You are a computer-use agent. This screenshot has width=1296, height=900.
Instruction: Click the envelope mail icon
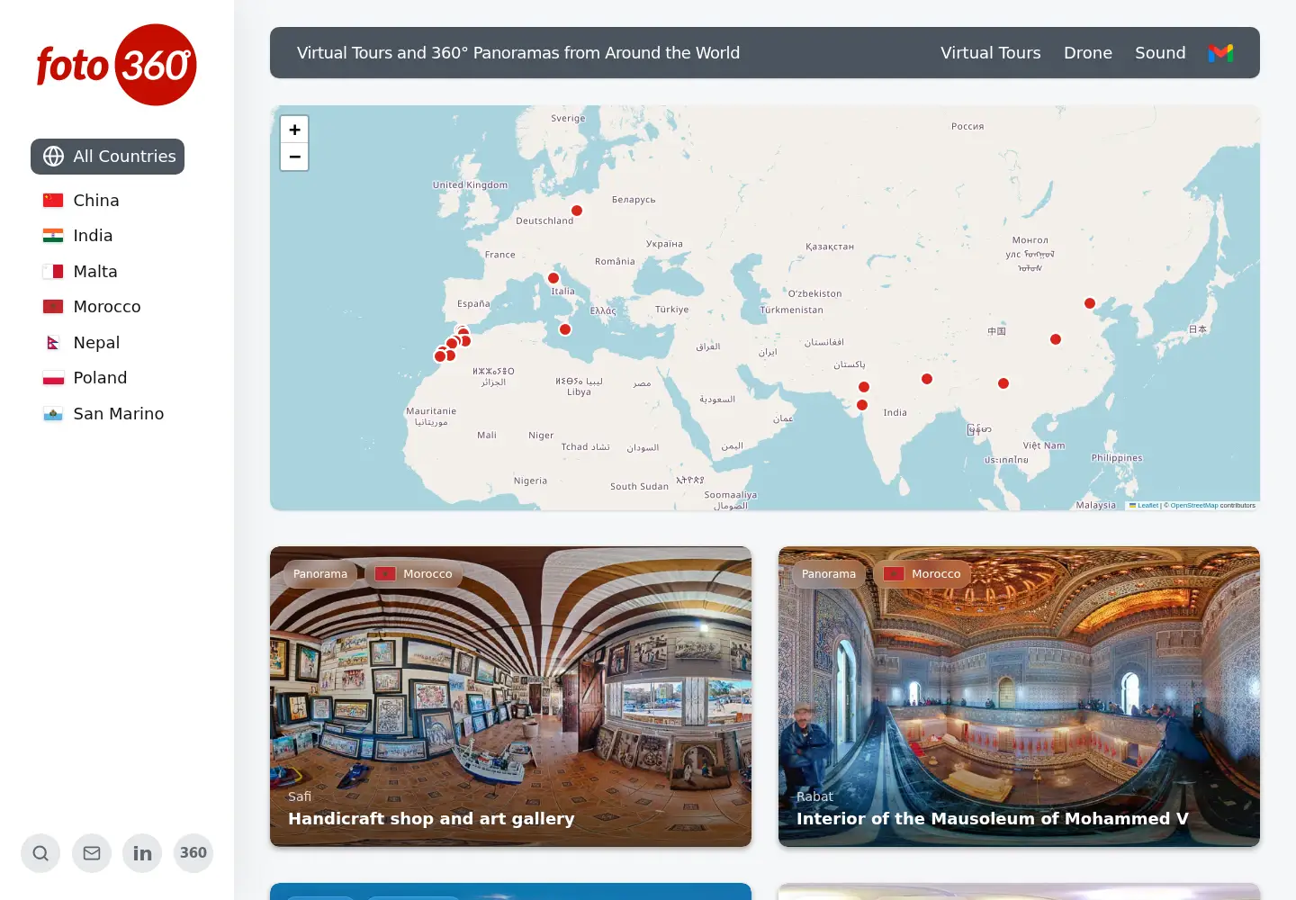point(92,853)
